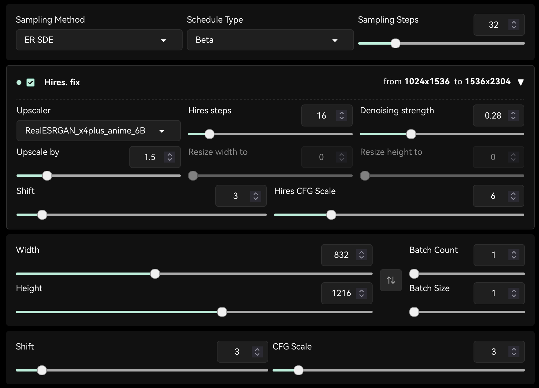Click the Batch Size slider handle
Viewport: 539px width, 388px height.
tap(414, 312)
